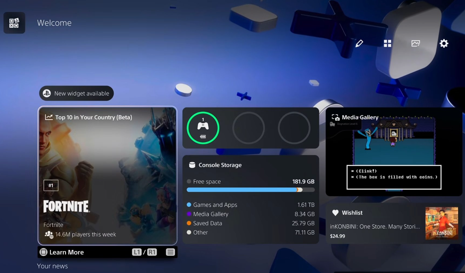Click the $24.99 price
The width and height of the screenshot is (465, 273).
pyautogui.click(x=337, y=236)
